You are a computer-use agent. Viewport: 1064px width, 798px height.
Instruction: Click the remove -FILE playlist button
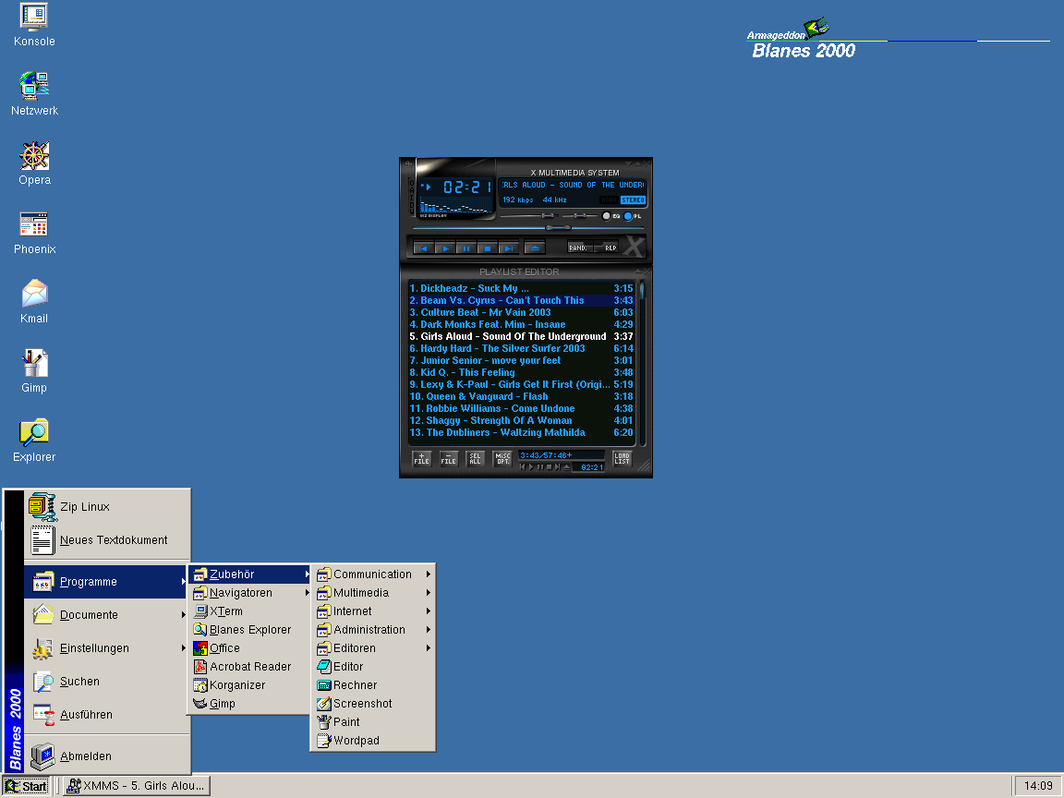pos(448,459)
